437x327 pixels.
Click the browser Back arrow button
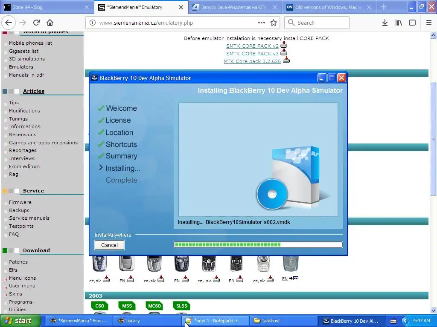(x=9, y=23)
